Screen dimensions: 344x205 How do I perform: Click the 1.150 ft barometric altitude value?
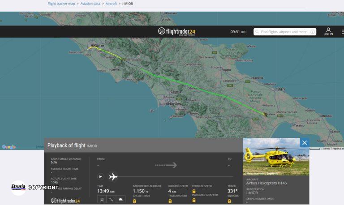141,191
